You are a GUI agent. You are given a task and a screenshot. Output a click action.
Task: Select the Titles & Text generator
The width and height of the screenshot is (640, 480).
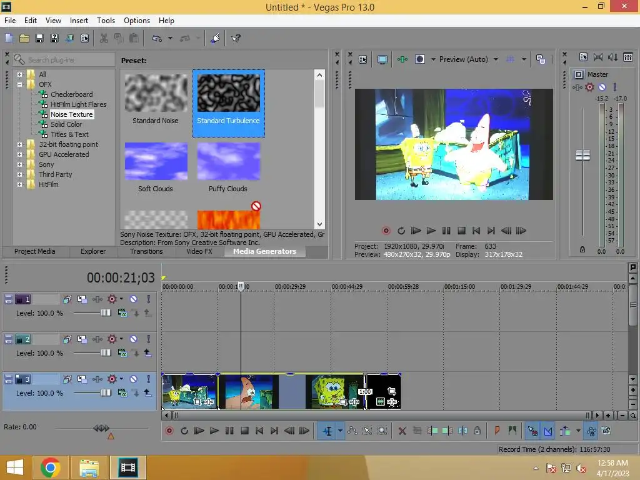pyautogui.click(x=69, y=135)
